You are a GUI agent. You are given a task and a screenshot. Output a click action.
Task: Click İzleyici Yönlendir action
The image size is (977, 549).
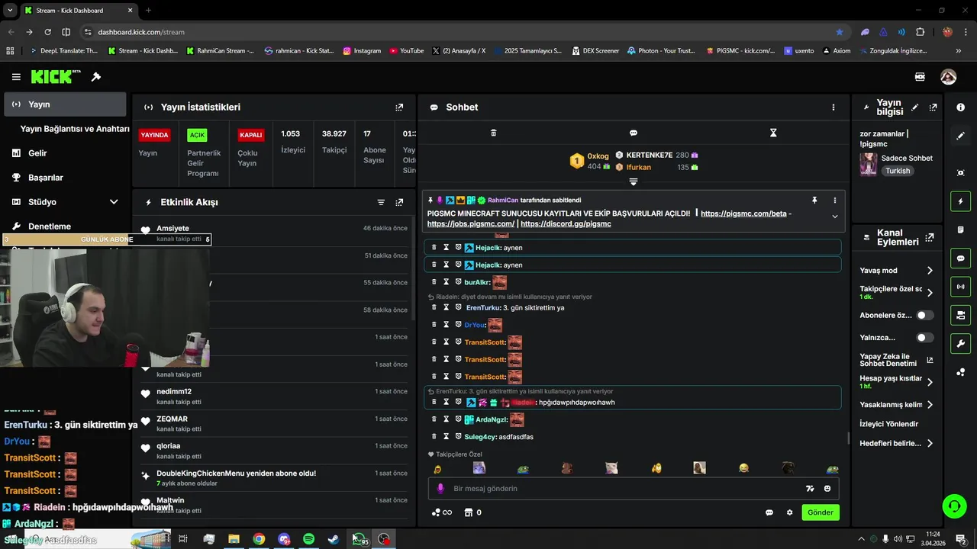[x=888, y=424]
